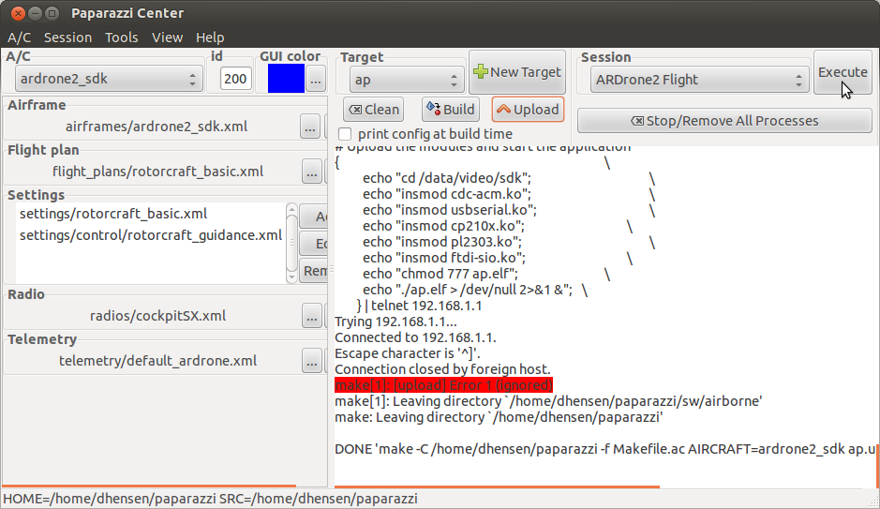Click the console vertical scrollbar thumb
Screen dimensions: 880x509
click(x=878, y=466)
